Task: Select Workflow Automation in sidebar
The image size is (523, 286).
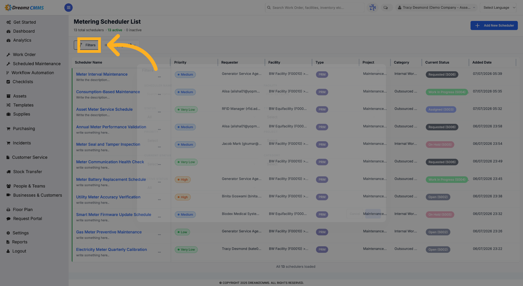Action: pyautogui.click(x=30, y=73)
